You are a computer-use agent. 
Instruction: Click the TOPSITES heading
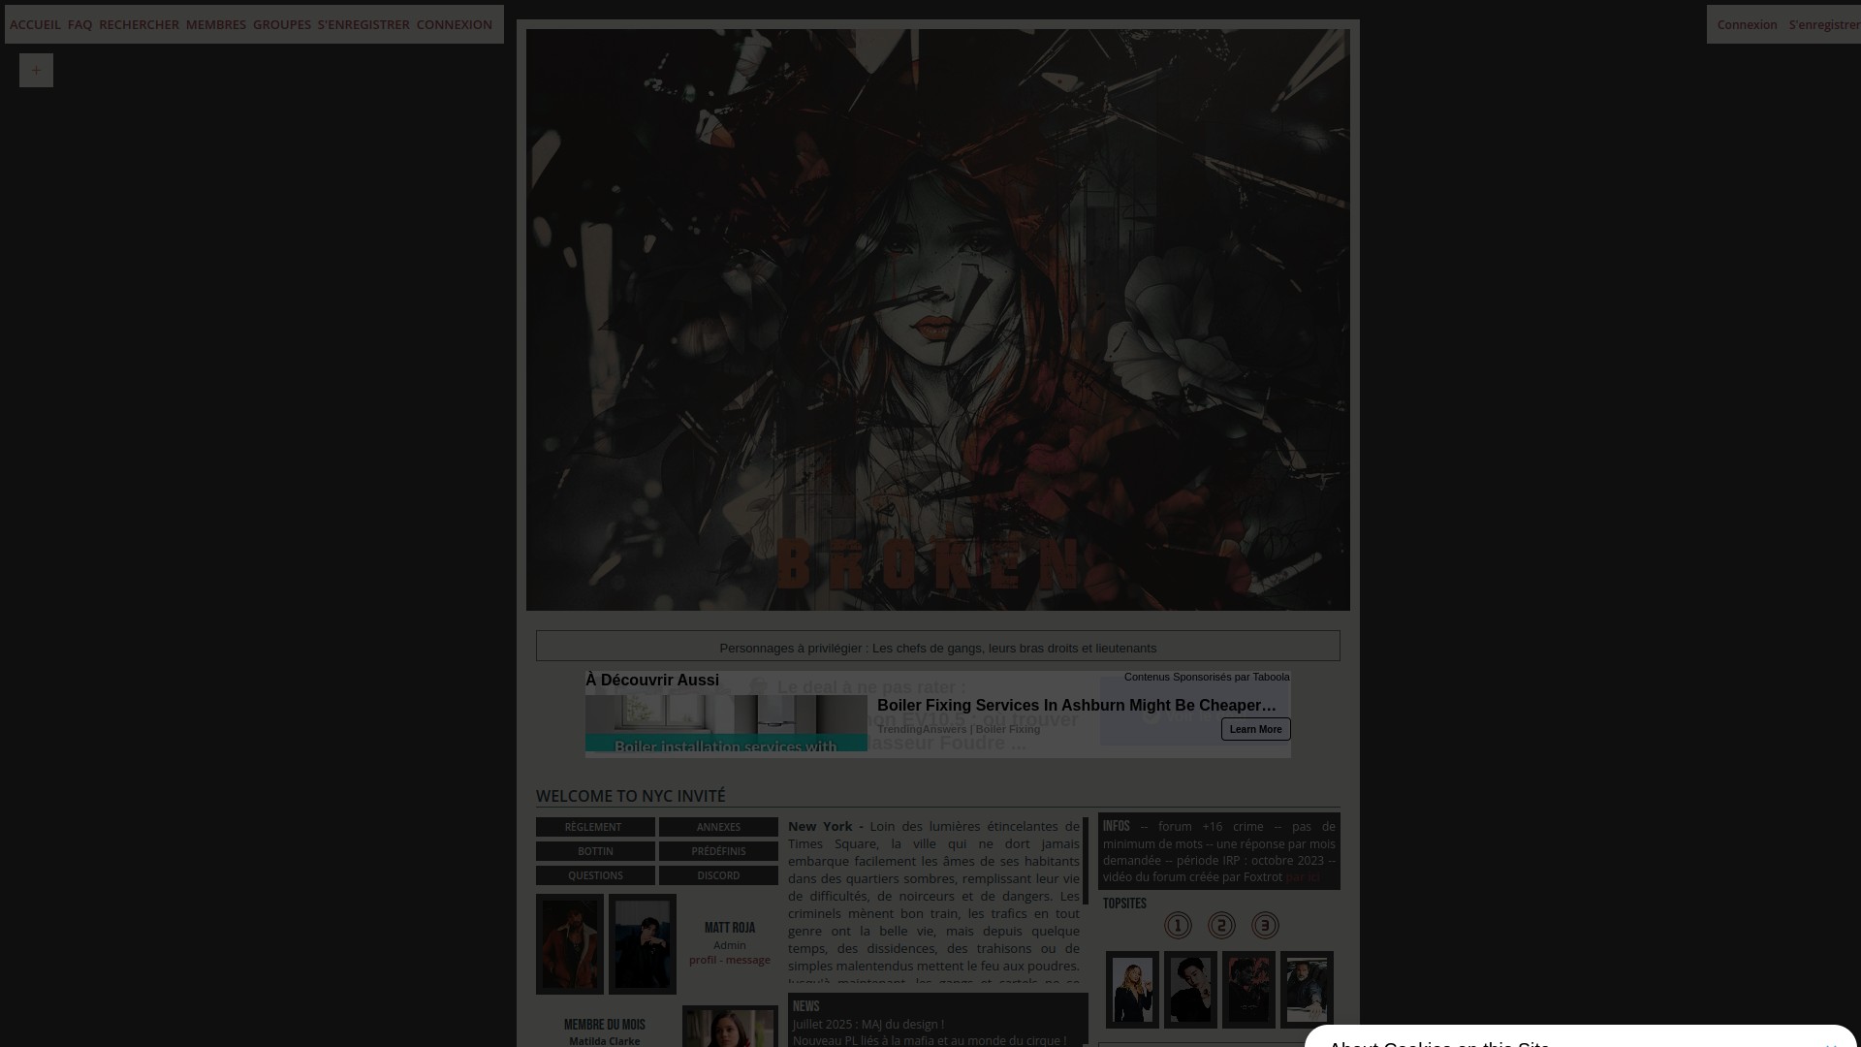[x=1124, y=904]
